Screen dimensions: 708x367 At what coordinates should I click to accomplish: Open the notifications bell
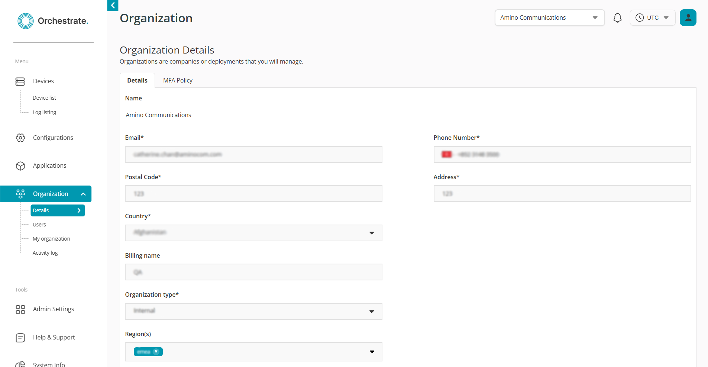[x=617, y=18]
